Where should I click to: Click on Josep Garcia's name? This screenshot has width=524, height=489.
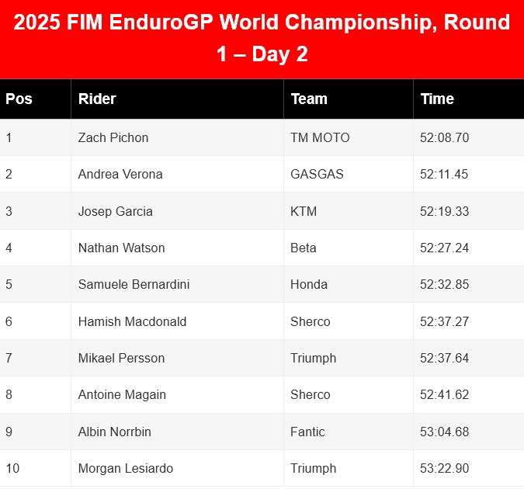116,211
